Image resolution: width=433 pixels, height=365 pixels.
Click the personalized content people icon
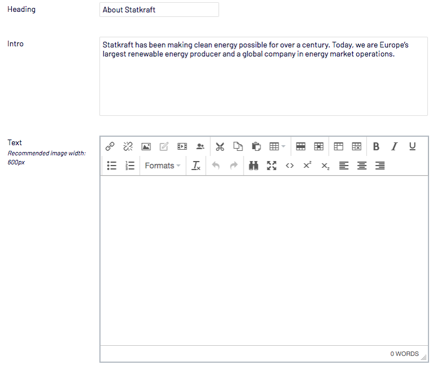[x=200, y=146]
